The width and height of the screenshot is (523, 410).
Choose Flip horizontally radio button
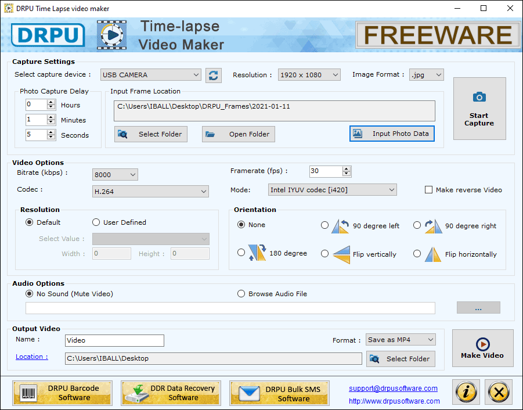(x=417, y=254)
